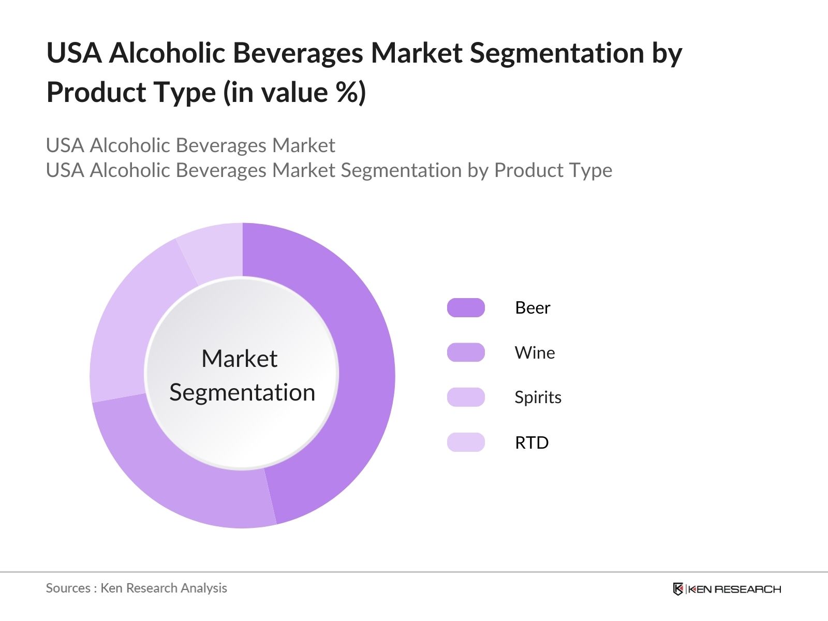828x621 pixels.
Task: Click the RTD legend color swatch
Action: coord(466,442)
